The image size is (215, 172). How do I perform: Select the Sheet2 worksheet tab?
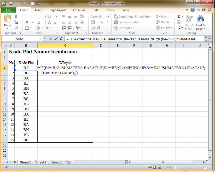point(41,162)
